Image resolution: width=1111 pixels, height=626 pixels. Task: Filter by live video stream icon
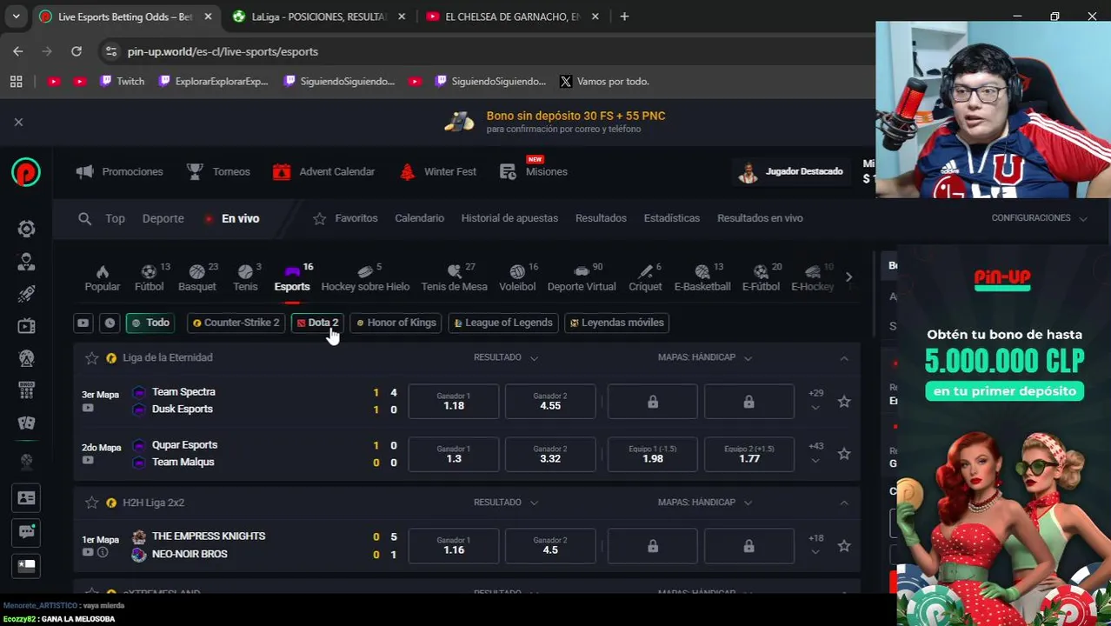click(83, 323)
